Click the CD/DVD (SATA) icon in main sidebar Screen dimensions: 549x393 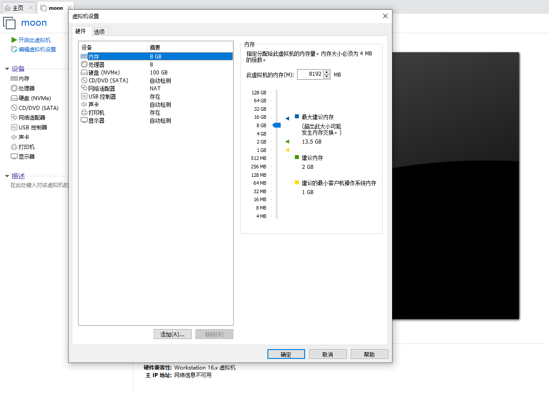(x=14, y=108)
